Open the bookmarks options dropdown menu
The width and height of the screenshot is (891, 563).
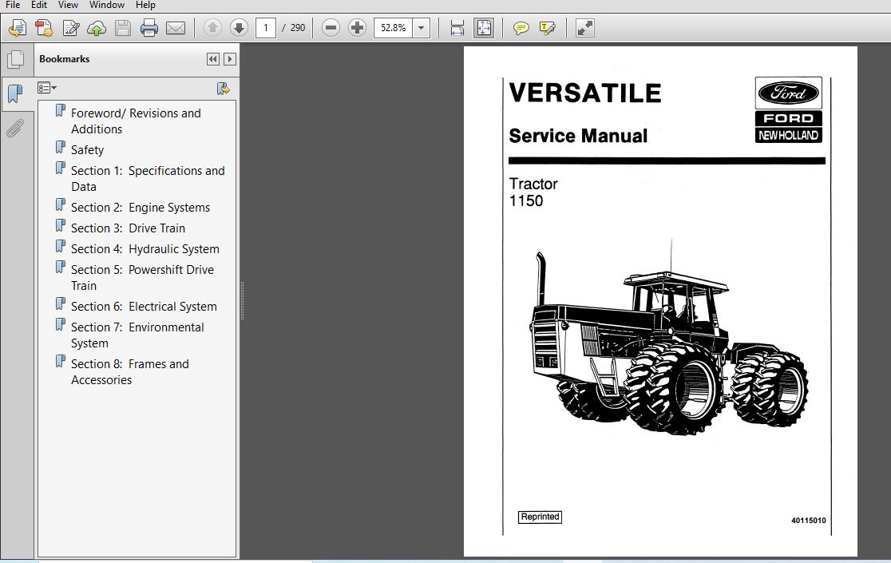pyautogui.click(x=47, y=88)
